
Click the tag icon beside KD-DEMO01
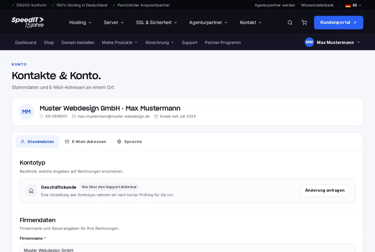click(42, 116)
